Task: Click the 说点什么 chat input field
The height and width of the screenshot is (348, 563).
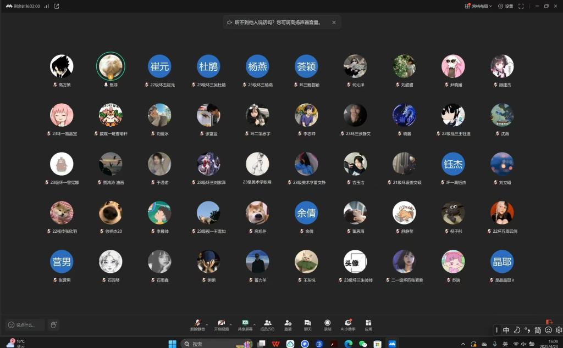Action: (25, 325)
